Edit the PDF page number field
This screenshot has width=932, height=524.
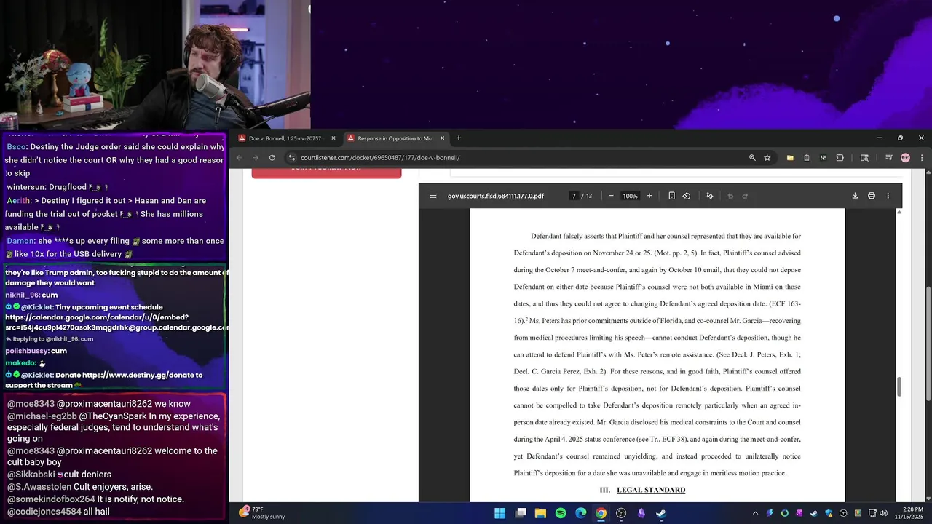tap(574, 196)
